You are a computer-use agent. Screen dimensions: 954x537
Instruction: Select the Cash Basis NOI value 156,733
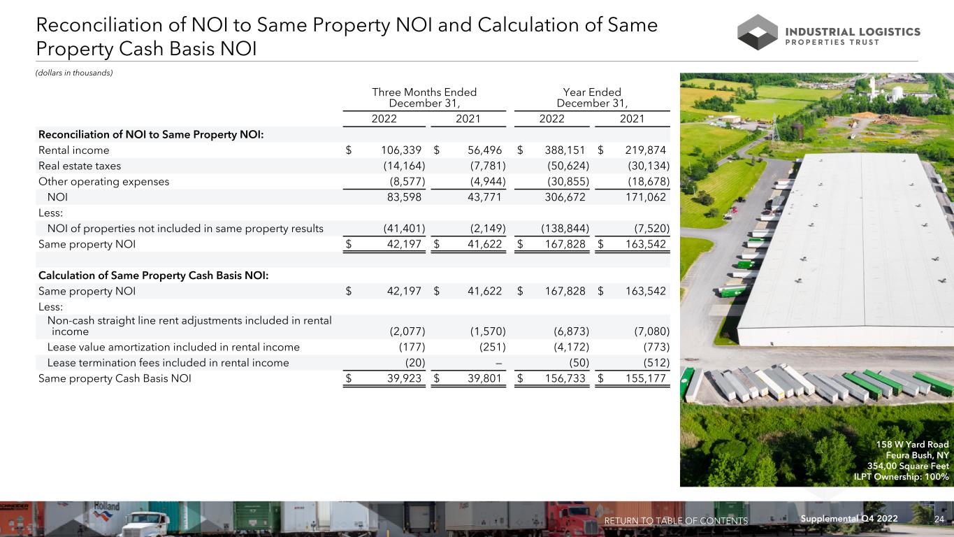coord(565,379)
